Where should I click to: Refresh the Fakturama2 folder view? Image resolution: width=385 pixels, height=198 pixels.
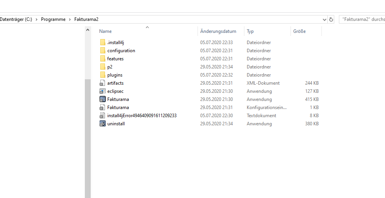(331, 20)
